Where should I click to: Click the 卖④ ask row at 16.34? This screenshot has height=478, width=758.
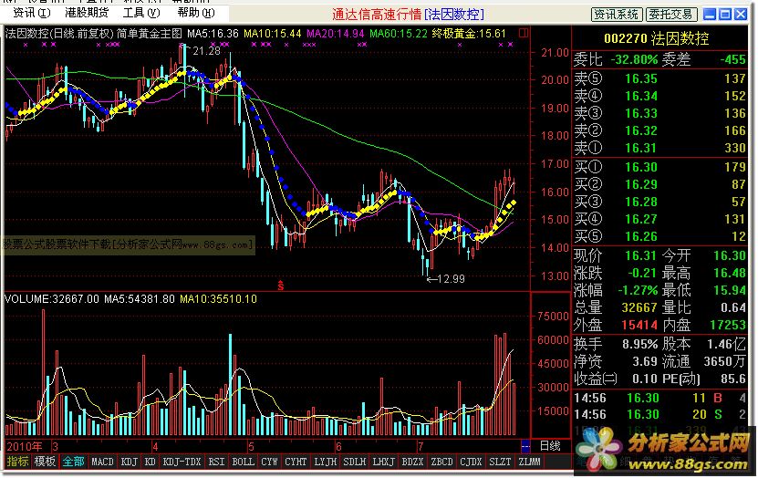[659, 96]
